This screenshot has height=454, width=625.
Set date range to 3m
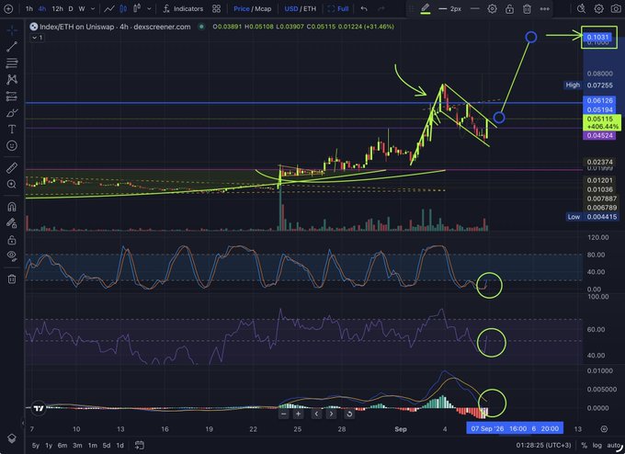[x=77, y=445]
